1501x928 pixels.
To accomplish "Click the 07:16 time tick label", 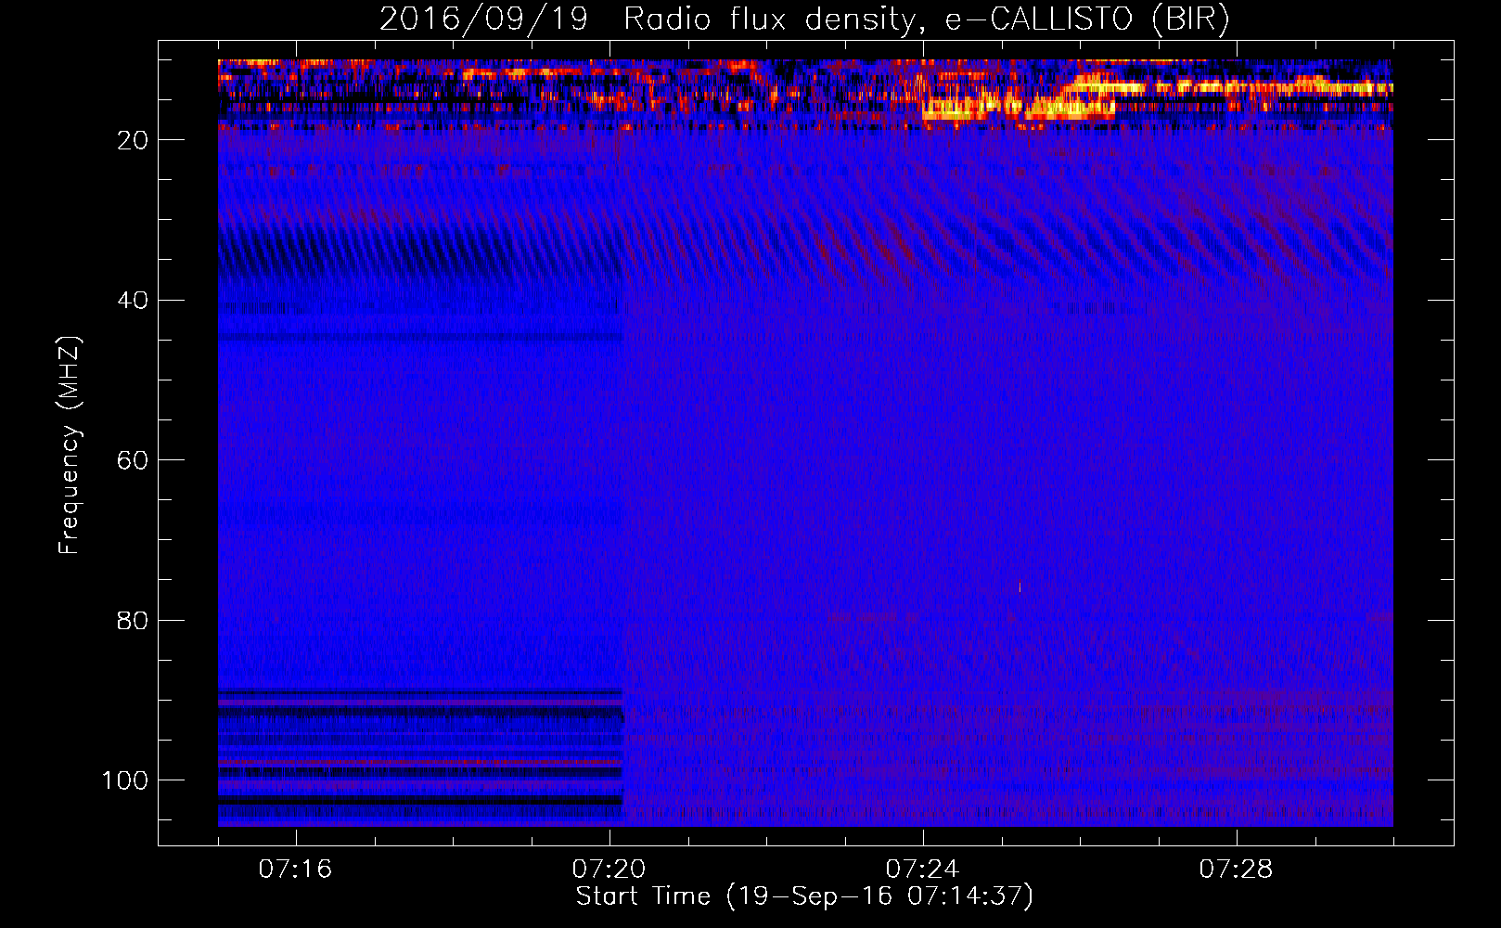I will tap(295, 870).
